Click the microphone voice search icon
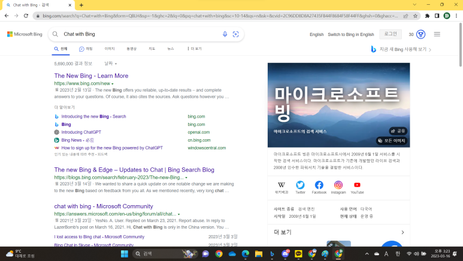 pyautogui.click(x=225, y=34)
